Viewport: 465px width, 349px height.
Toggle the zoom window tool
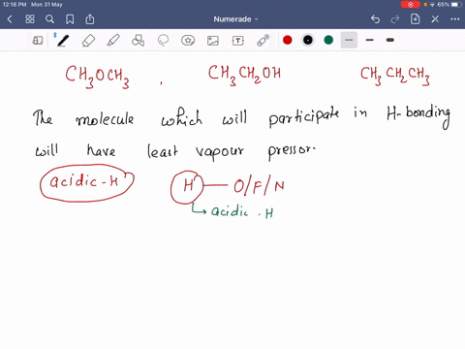click(38, 41)
